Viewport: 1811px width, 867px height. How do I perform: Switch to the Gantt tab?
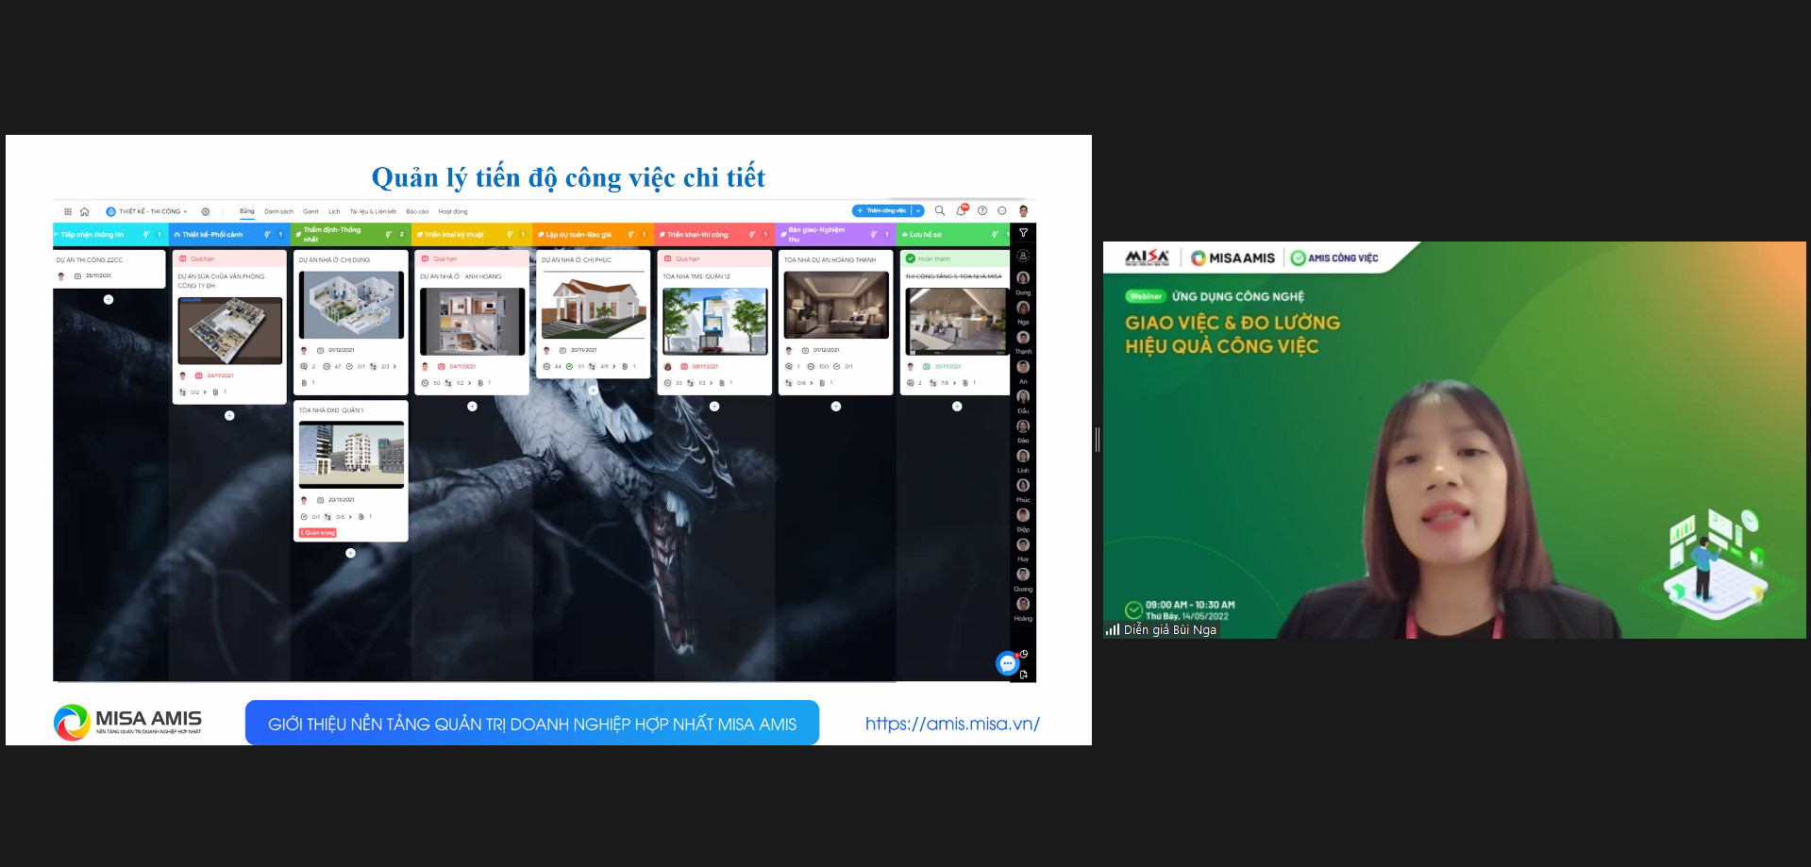pos(310,211)
